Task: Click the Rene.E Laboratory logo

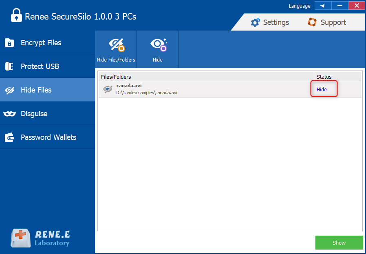Action: click(40, 238)
